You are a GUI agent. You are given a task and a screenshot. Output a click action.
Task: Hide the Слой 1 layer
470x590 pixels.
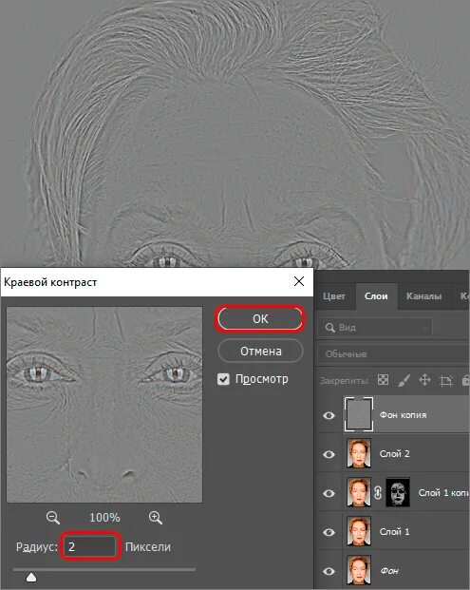coord(329,532)
